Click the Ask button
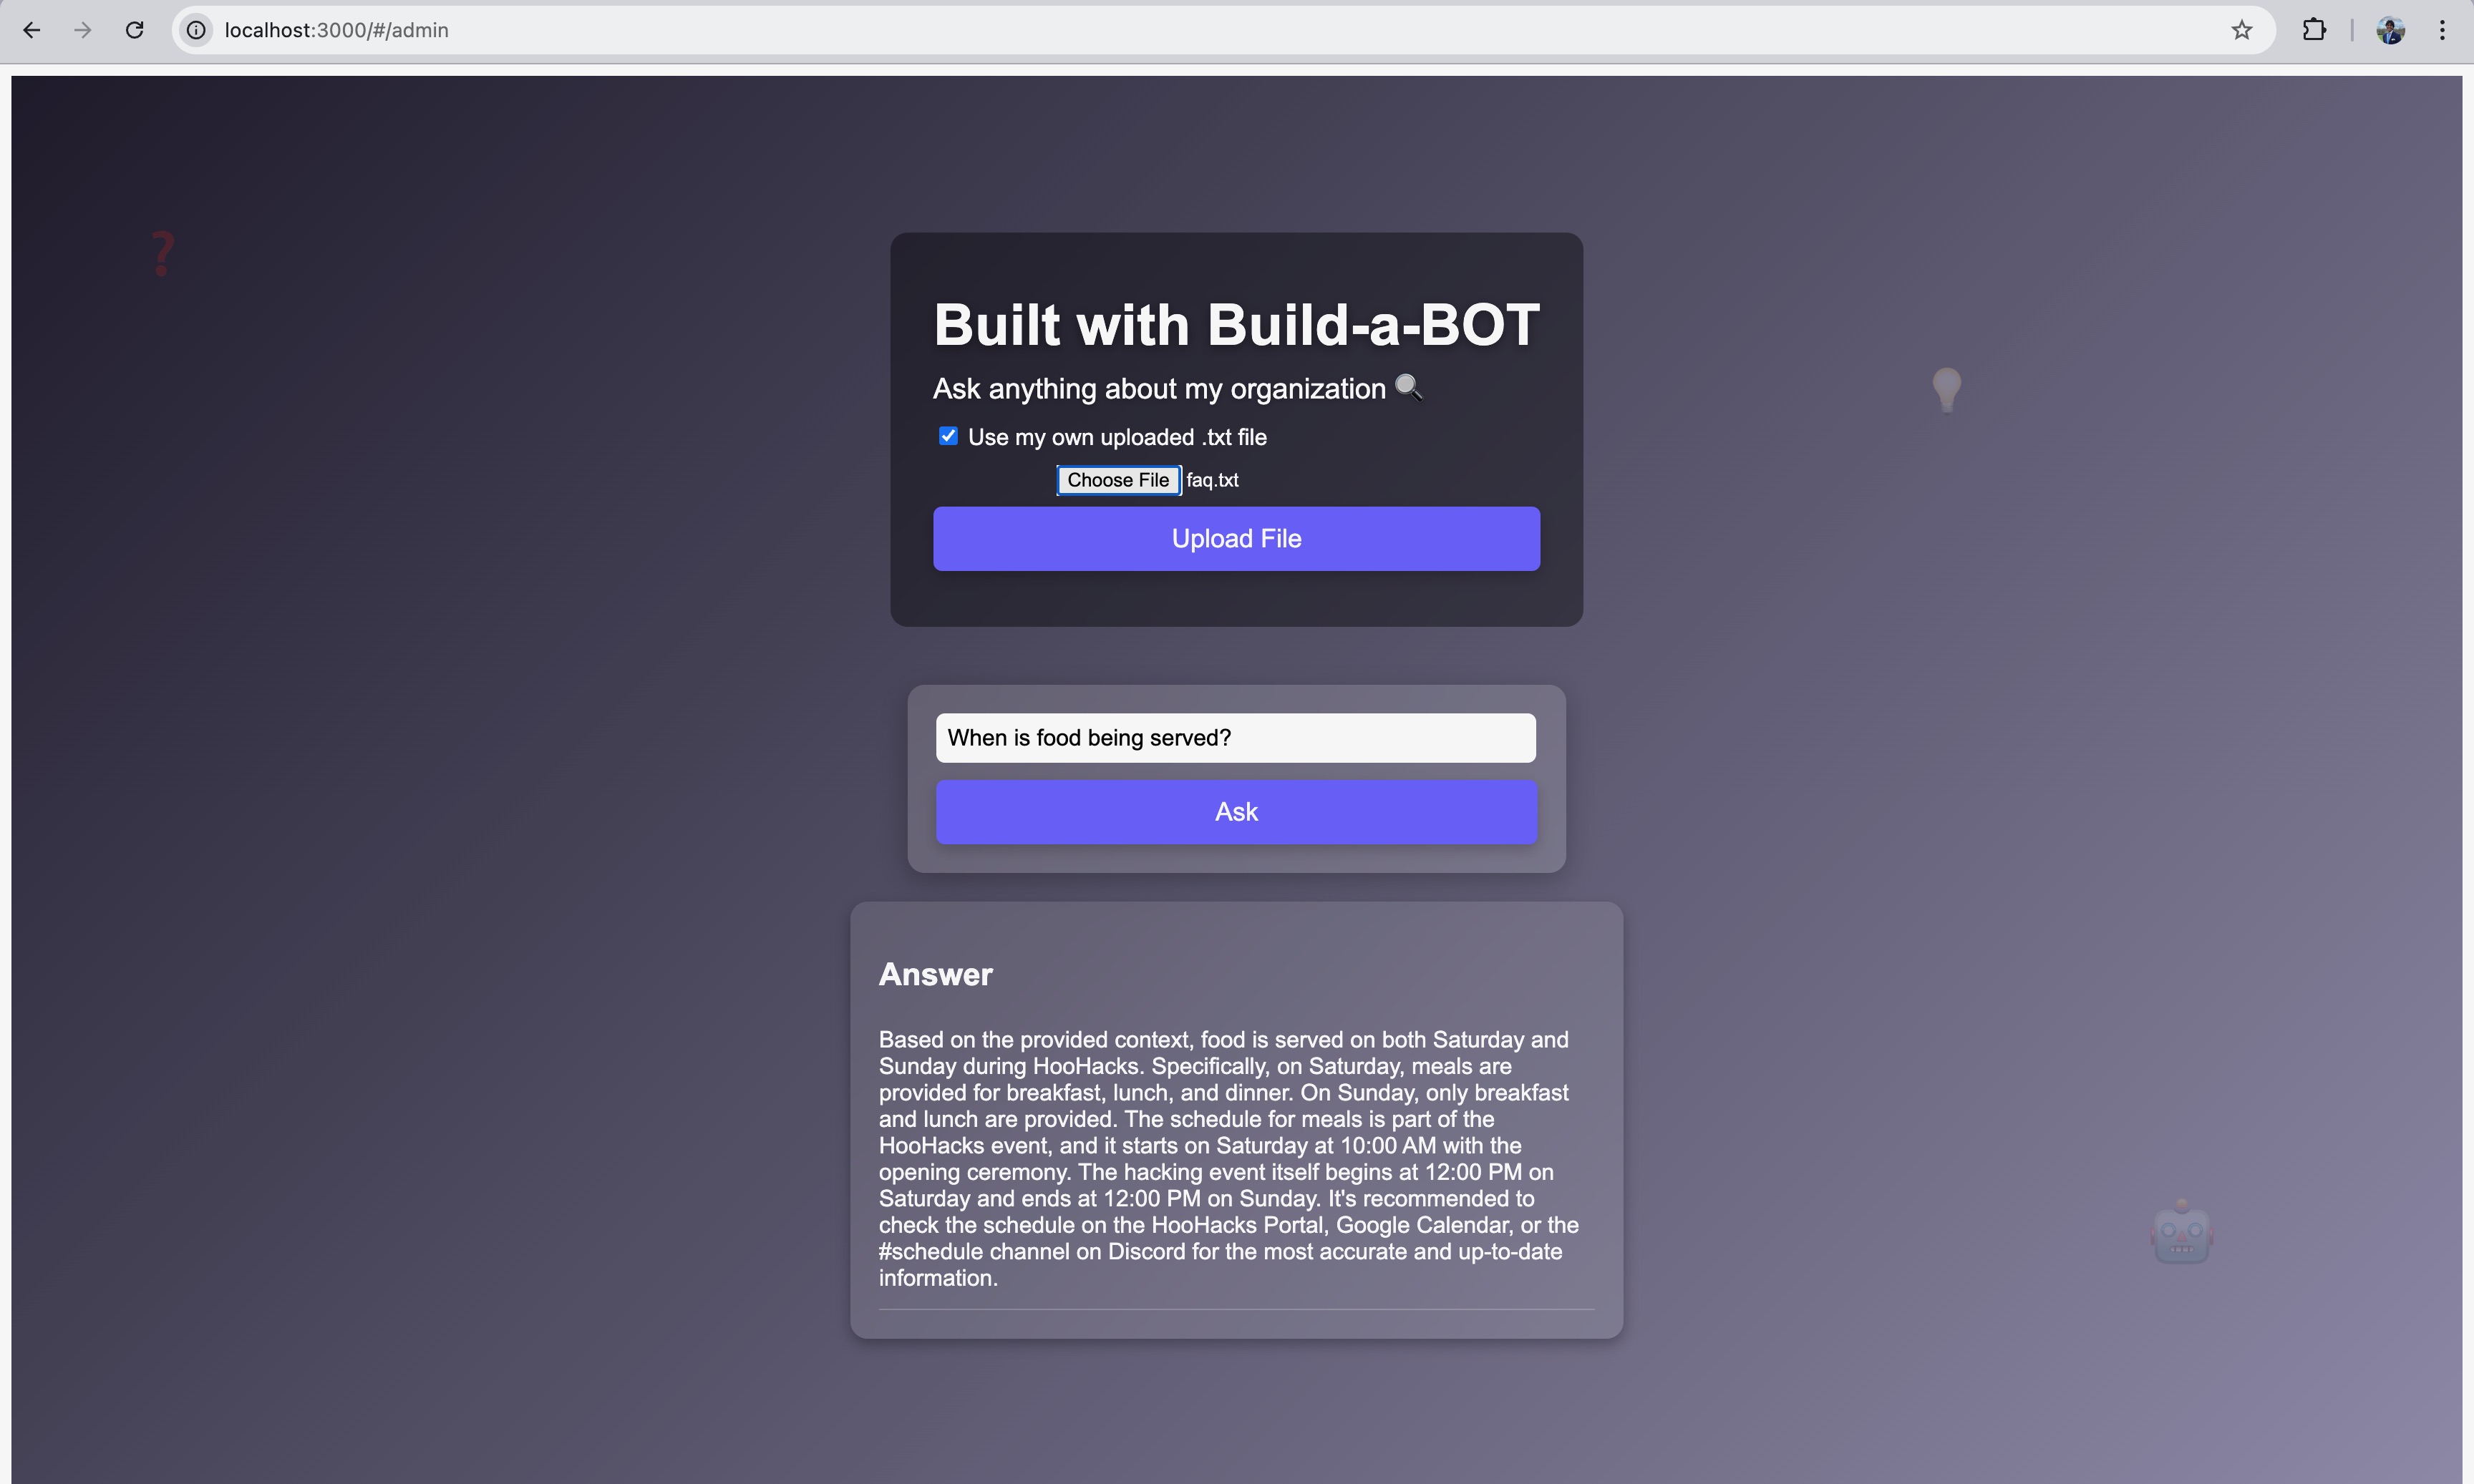Image resolution: width=2474 pixels, height=1484 pixels. [1236, 812]
